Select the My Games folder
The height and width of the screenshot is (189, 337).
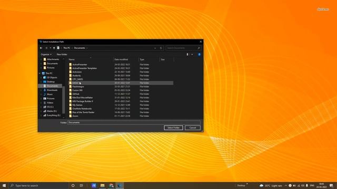click(x=77, y=105)
